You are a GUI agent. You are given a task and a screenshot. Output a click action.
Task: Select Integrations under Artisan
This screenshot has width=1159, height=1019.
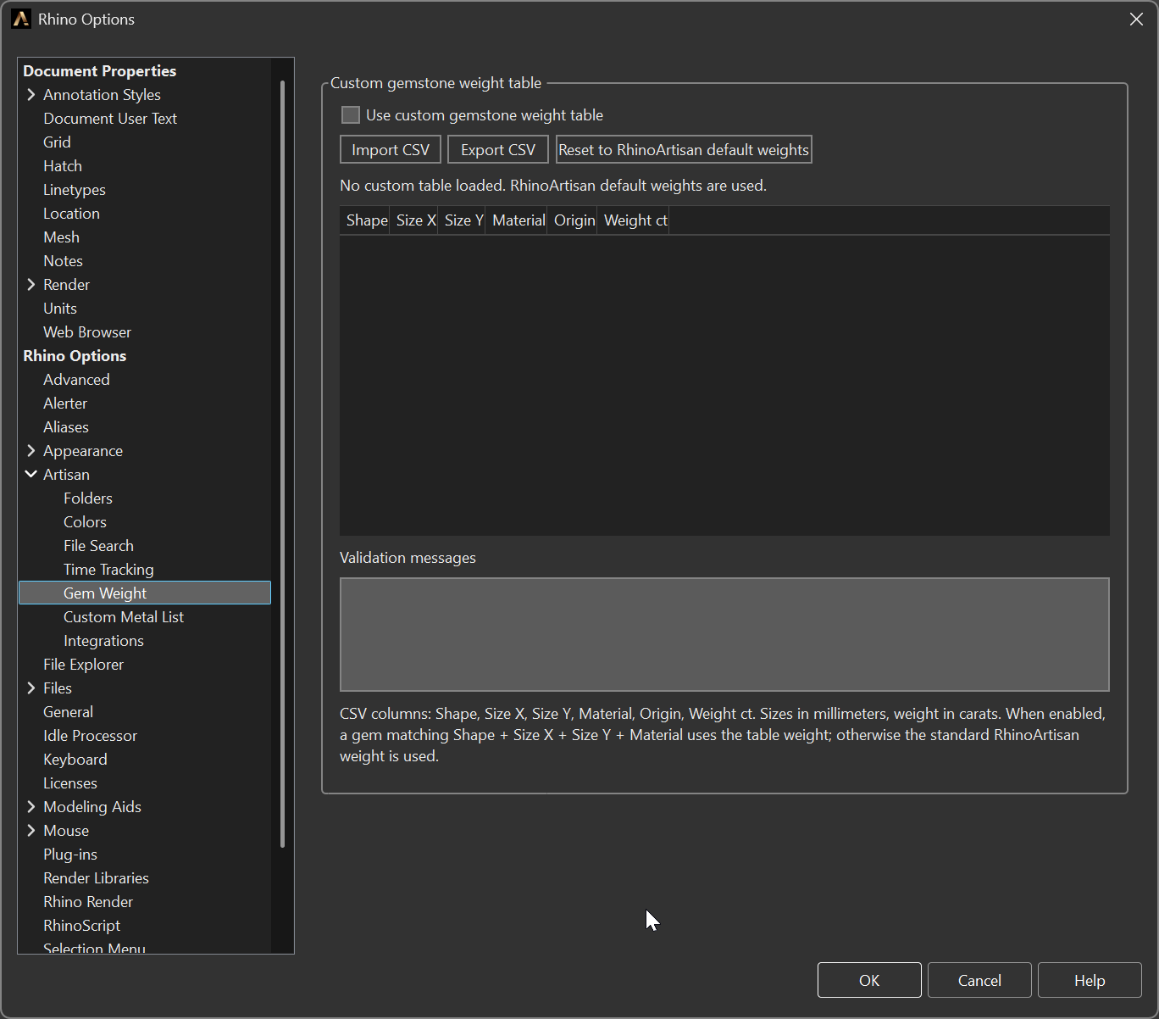(103, 640)
